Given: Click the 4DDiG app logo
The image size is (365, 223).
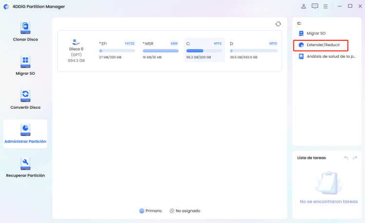Looking at the screenshot, I should click(6, 6).
